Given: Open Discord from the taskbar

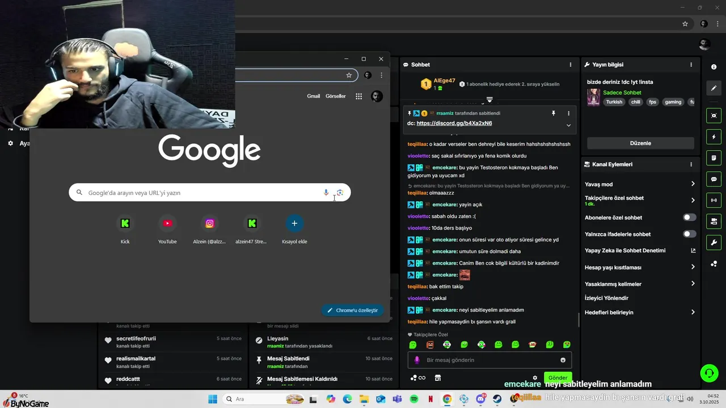Looking at the screenshot, I should pyautogui.click(x=481, y=399).
